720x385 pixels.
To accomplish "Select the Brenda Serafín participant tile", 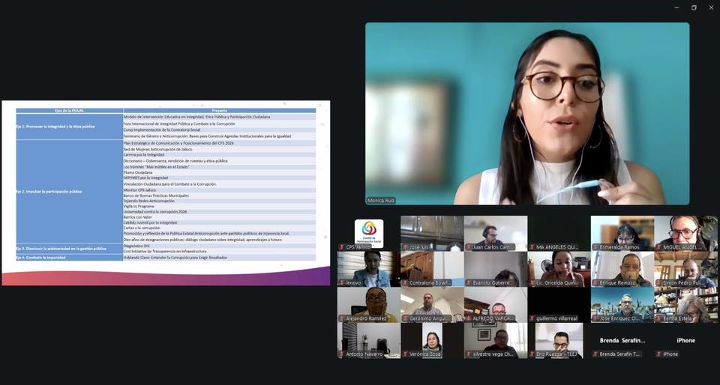I will tap(622, 341).
